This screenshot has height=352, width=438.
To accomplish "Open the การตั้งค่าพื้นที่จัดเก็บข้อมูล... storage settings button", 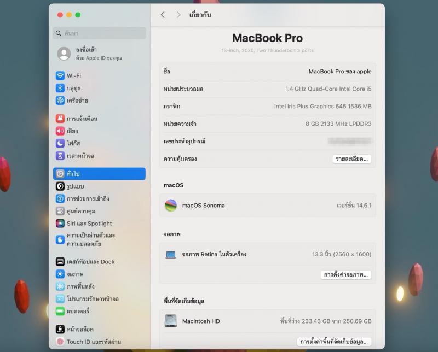I will pos(334,342).
